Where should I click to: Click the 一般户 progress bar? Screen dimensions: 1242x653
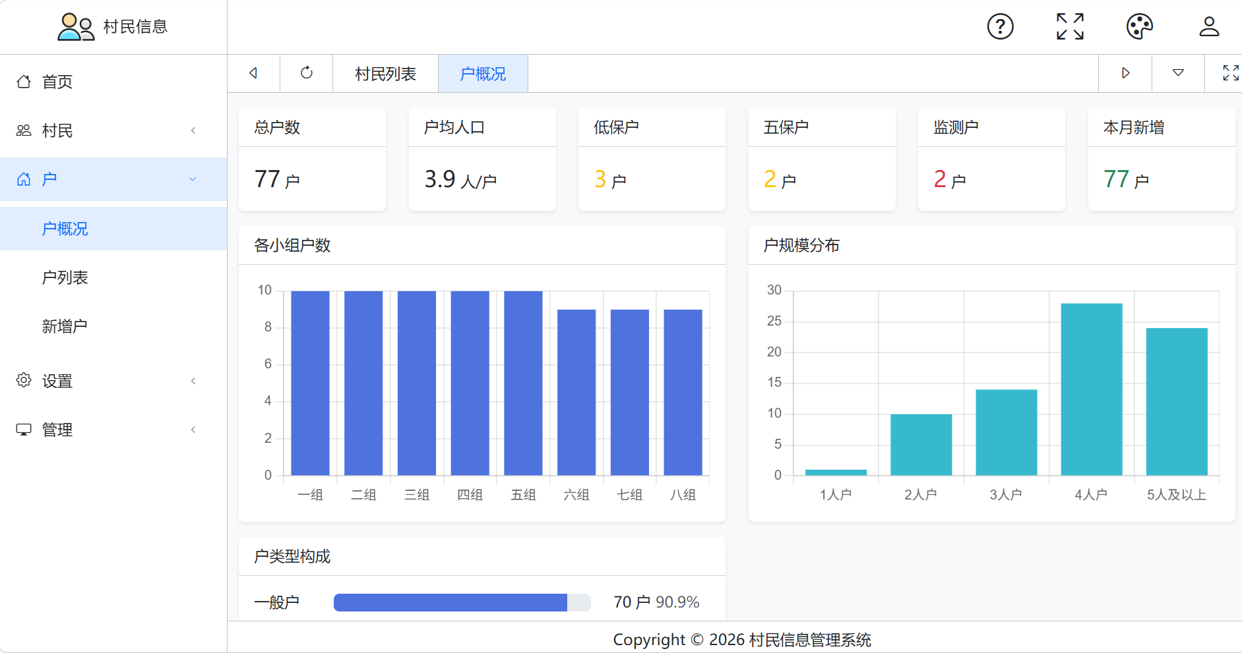click(462, 602)
